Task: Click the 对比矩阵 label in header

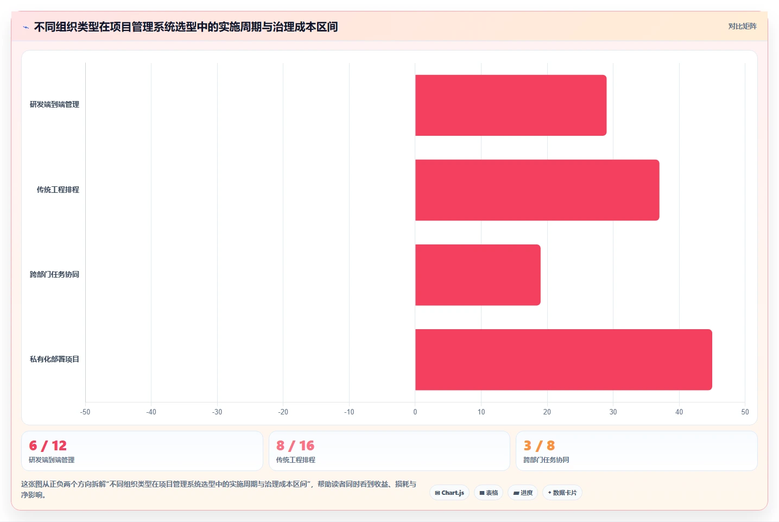Action: [x=742, y=26]
